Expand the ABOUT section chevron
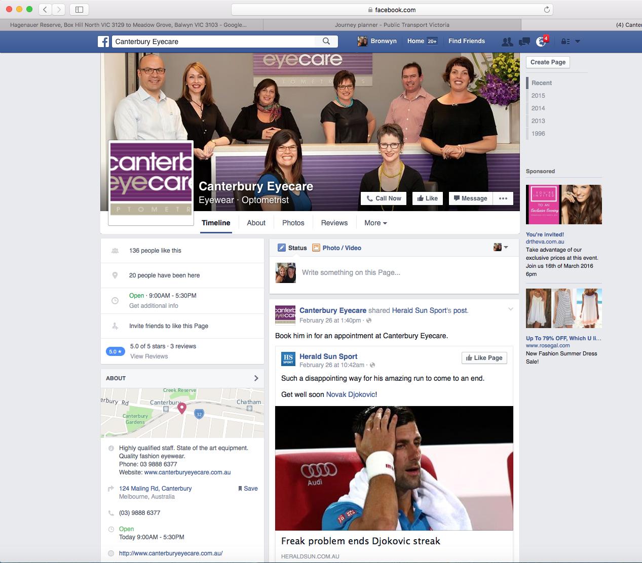This screenshot has width=642, height=563. (256, 378)
